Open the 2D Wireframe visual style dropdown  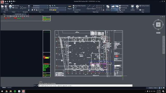(40, 6)
